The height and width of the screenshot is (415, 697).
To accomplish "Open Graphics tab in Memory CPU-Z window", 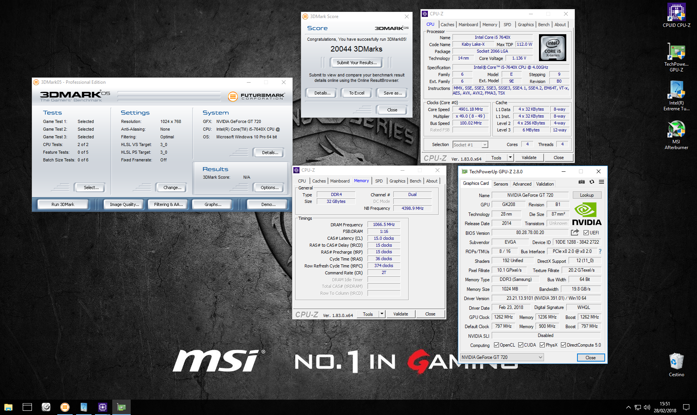I will click(x=397, y=181).
